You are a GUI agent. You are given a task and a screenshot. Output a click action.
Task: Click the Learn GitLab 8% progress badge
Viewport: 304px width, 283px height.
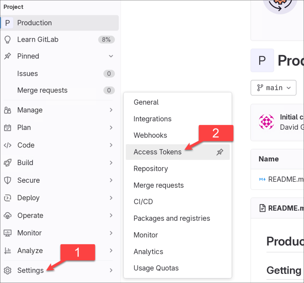click(107, 39)
